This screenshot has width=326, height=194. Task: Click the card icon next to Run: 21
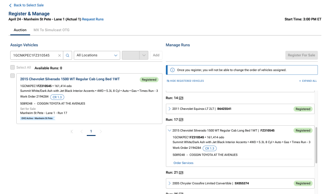(x=181, y=172)
